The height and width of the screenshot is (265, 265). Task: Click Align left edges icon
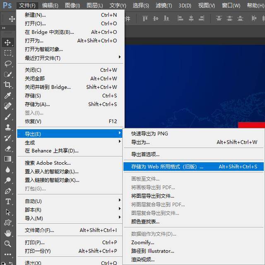point(180,19)
